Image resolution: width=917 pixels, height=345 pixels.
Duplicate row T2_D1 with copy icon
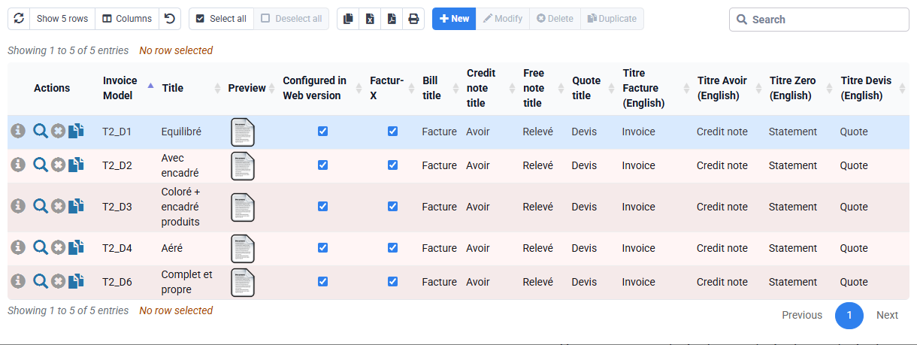tap(76, 131)
